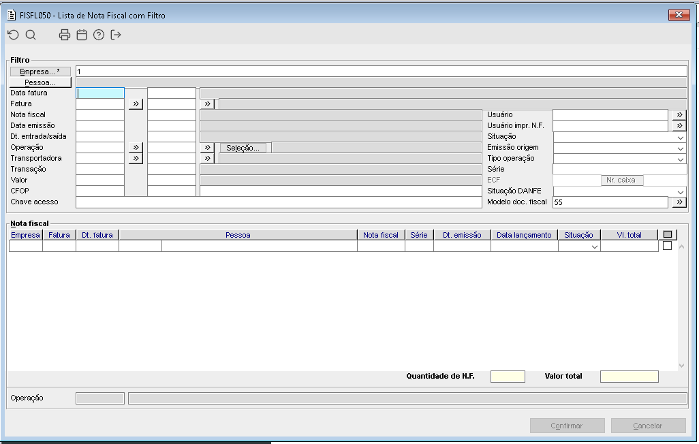
Task: Sort by Dt. fatura column header
Action: click(x=97, y=235)
